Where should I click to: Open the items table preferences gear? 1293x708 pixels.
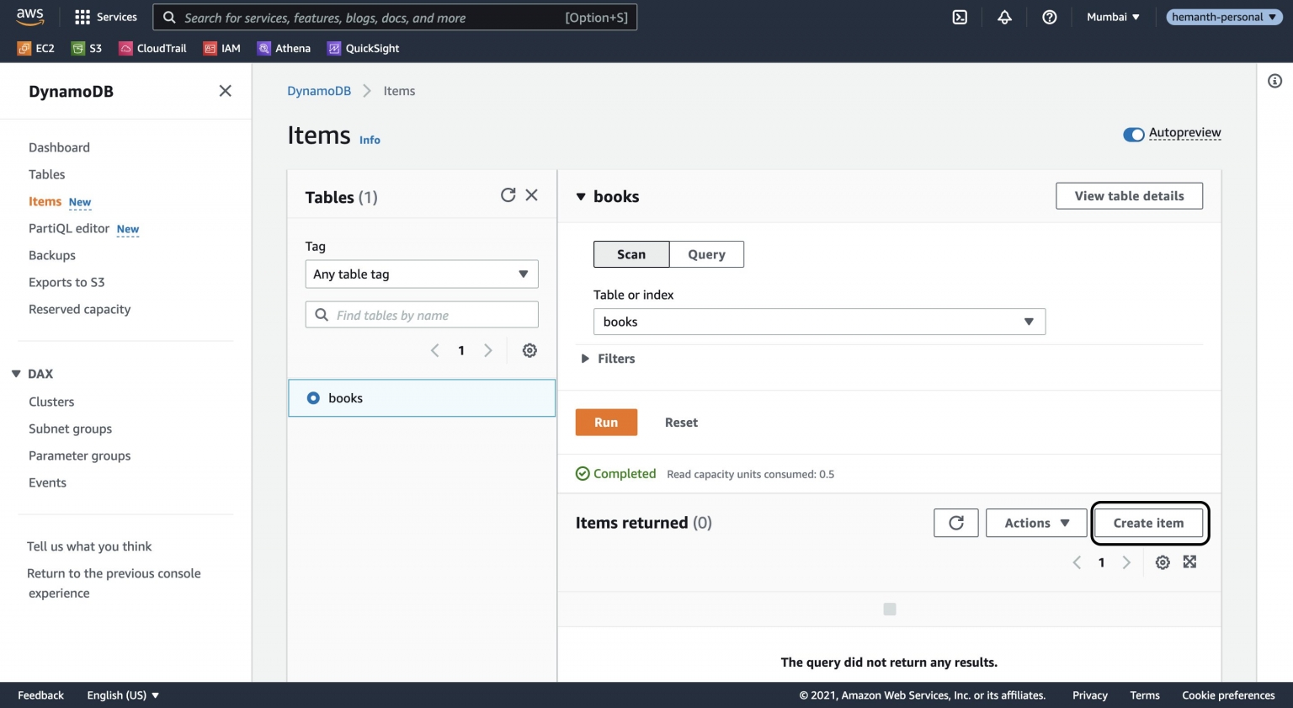(x=1163, y=562)
